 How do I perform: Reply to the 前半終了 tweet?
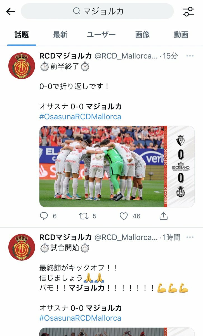coord(44,216)
